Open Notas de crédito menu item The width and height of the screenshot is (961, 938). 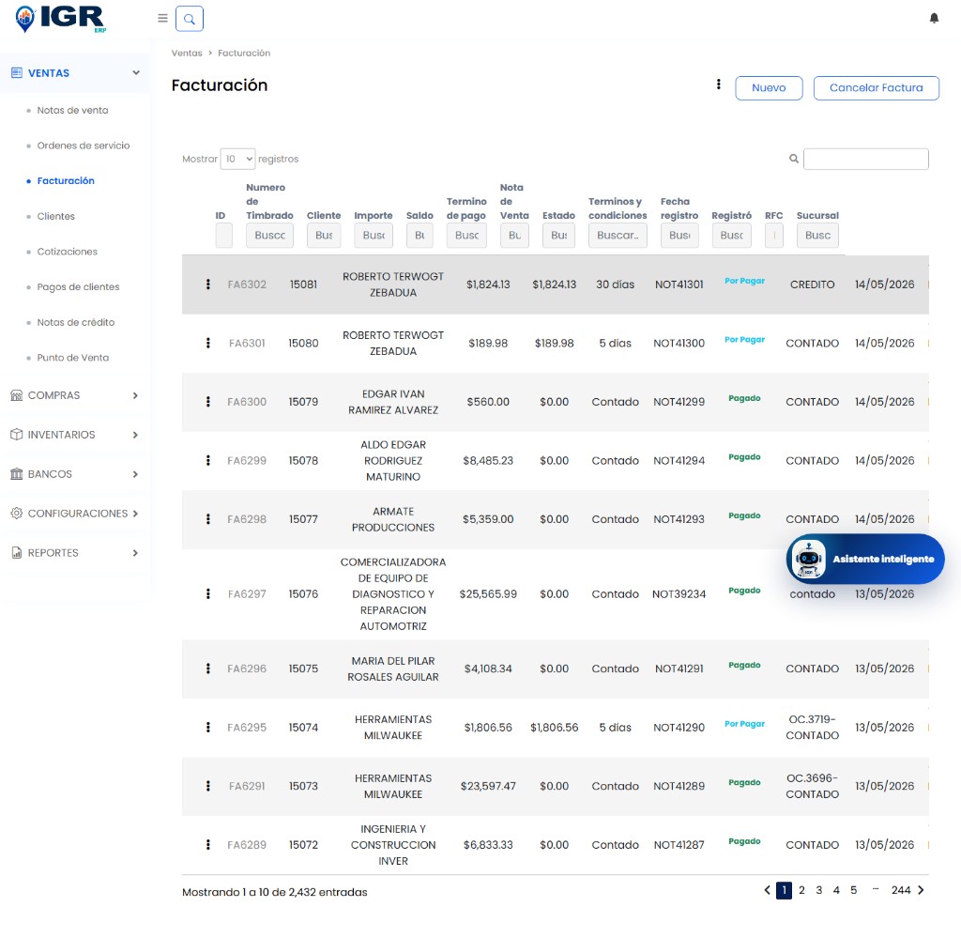click(x=75, y=322)
